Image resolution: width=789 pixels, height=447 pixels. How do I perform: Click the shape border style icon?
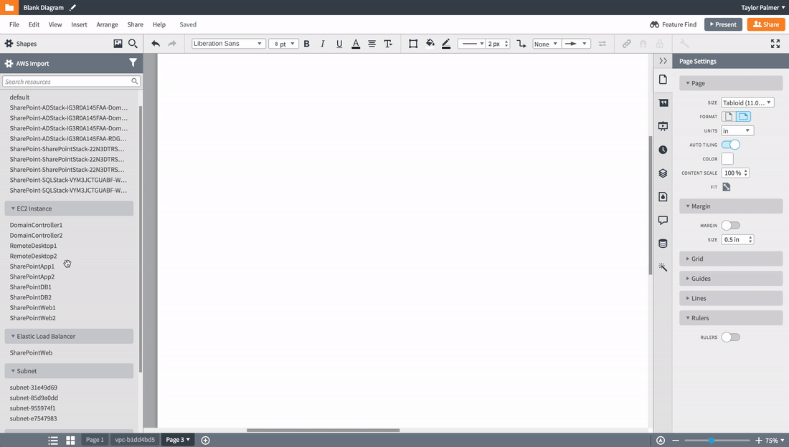pos(413,44)
